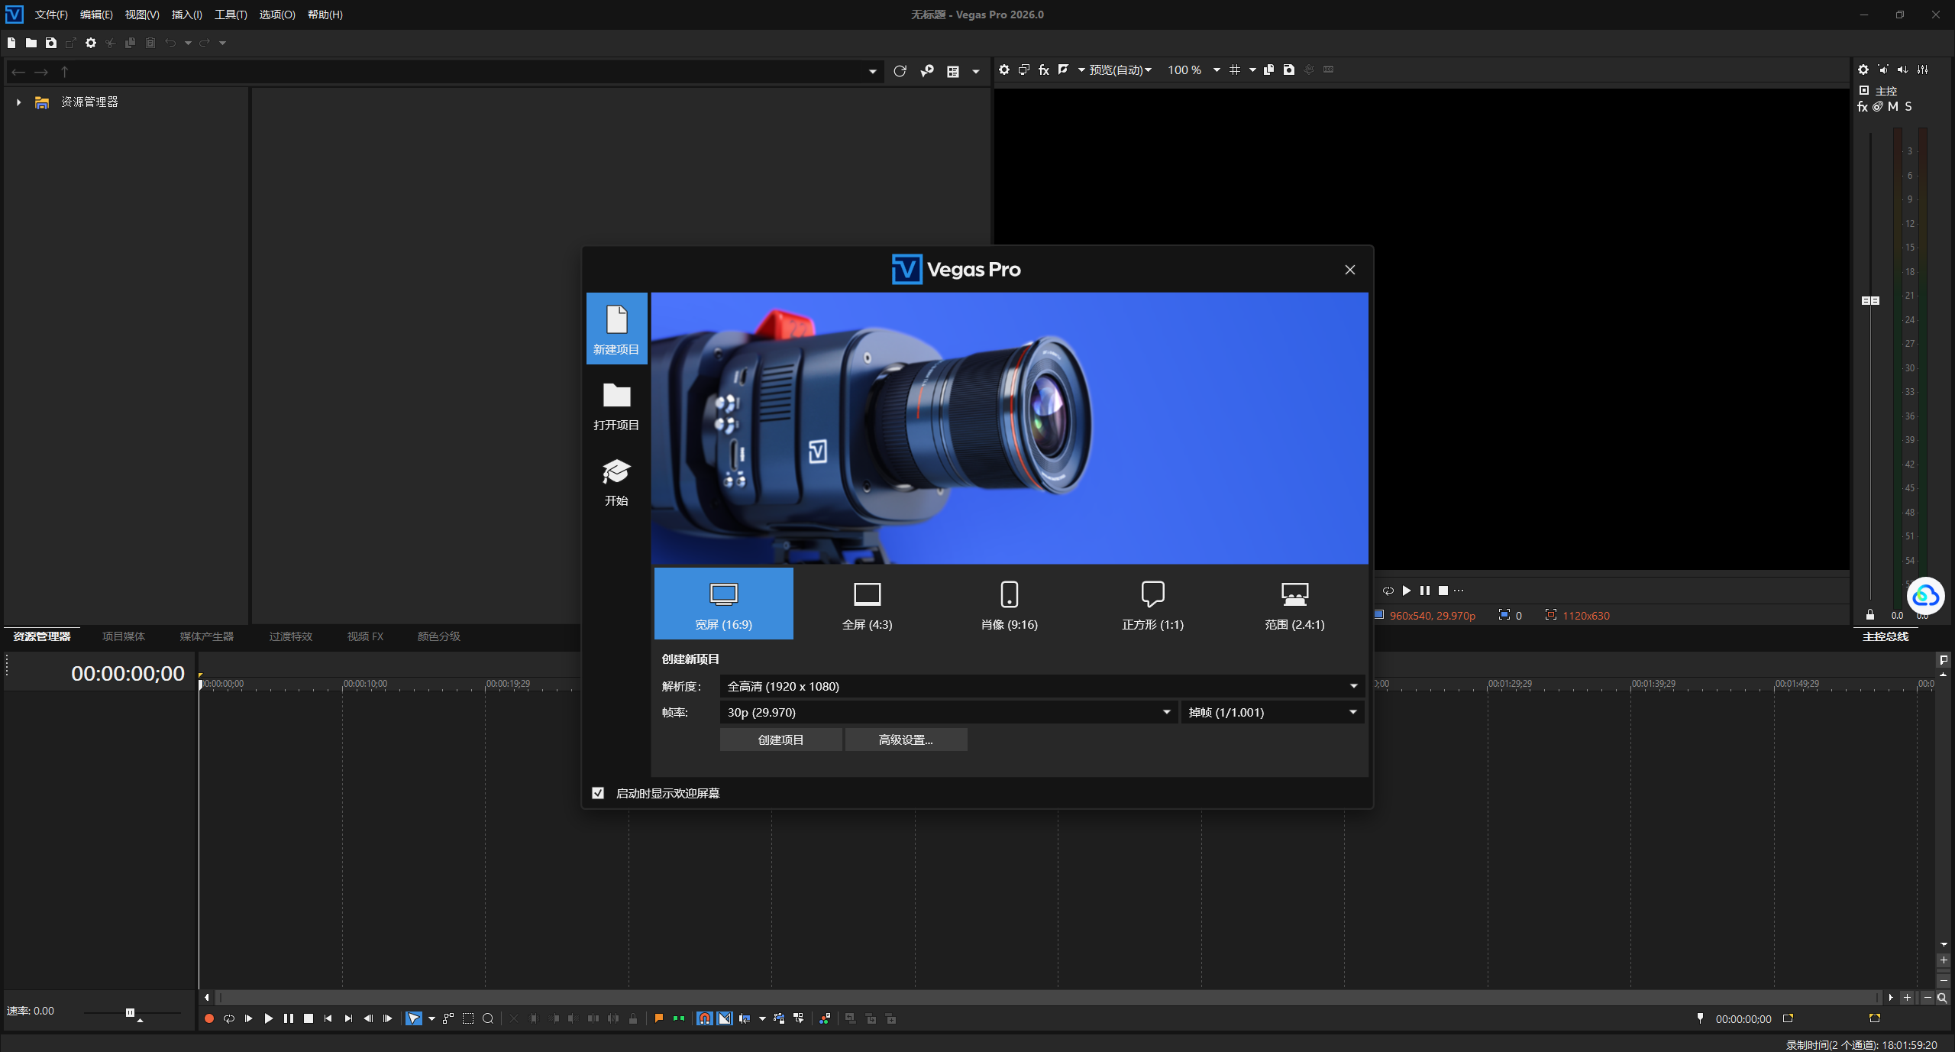Select the zoom edit magnifier tool
1955x1052 pixels.
click(x=488, y=1018)
